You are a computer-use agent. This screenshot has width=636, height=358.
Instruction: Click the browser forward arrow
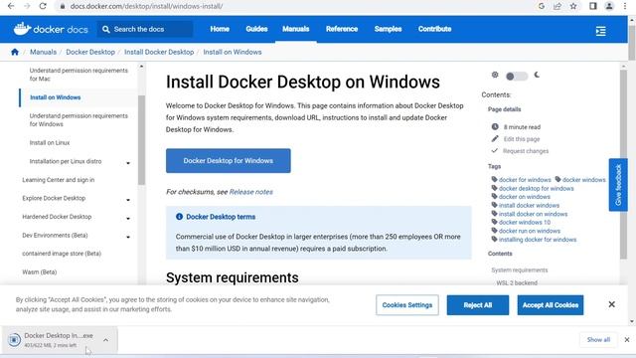pos(27,6)
